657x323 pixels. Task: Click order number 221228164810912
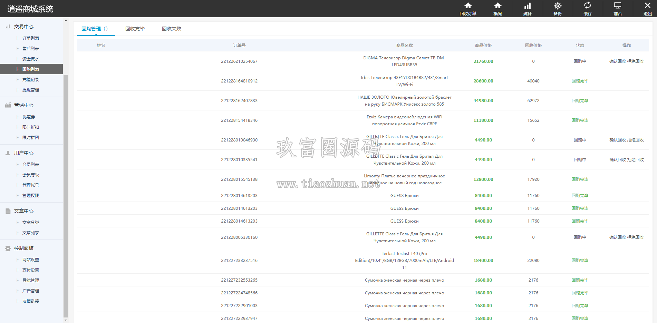[x=239, y=81]
